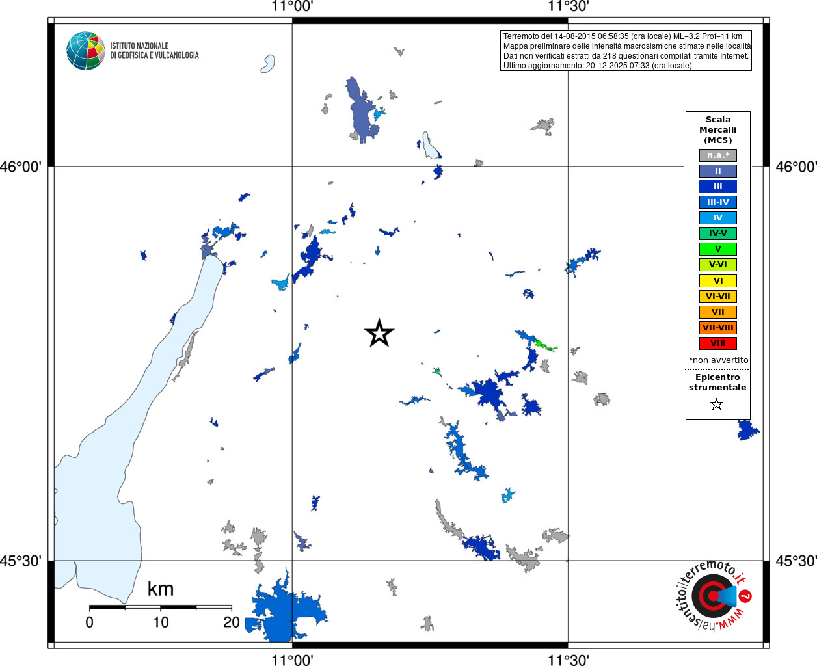Viewport: 817px width, 666px height.
Task: Select the IV intensity legend swatch
Action: [718, 218]
